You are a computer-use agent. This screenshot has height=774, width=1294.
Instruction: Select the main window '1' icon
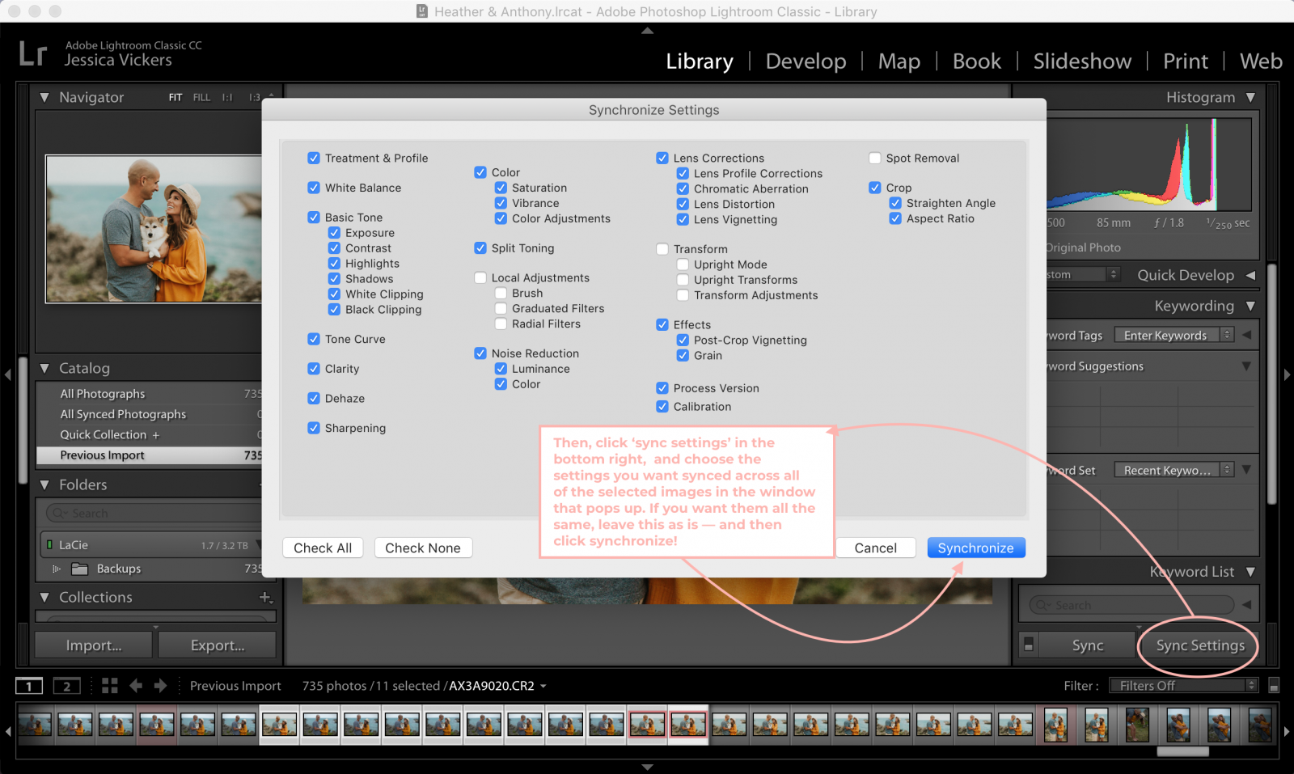click(x=29, y=685)
